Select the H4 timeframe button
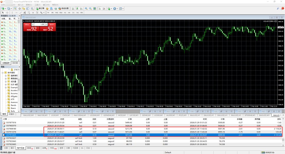 [x=69, y=13]
